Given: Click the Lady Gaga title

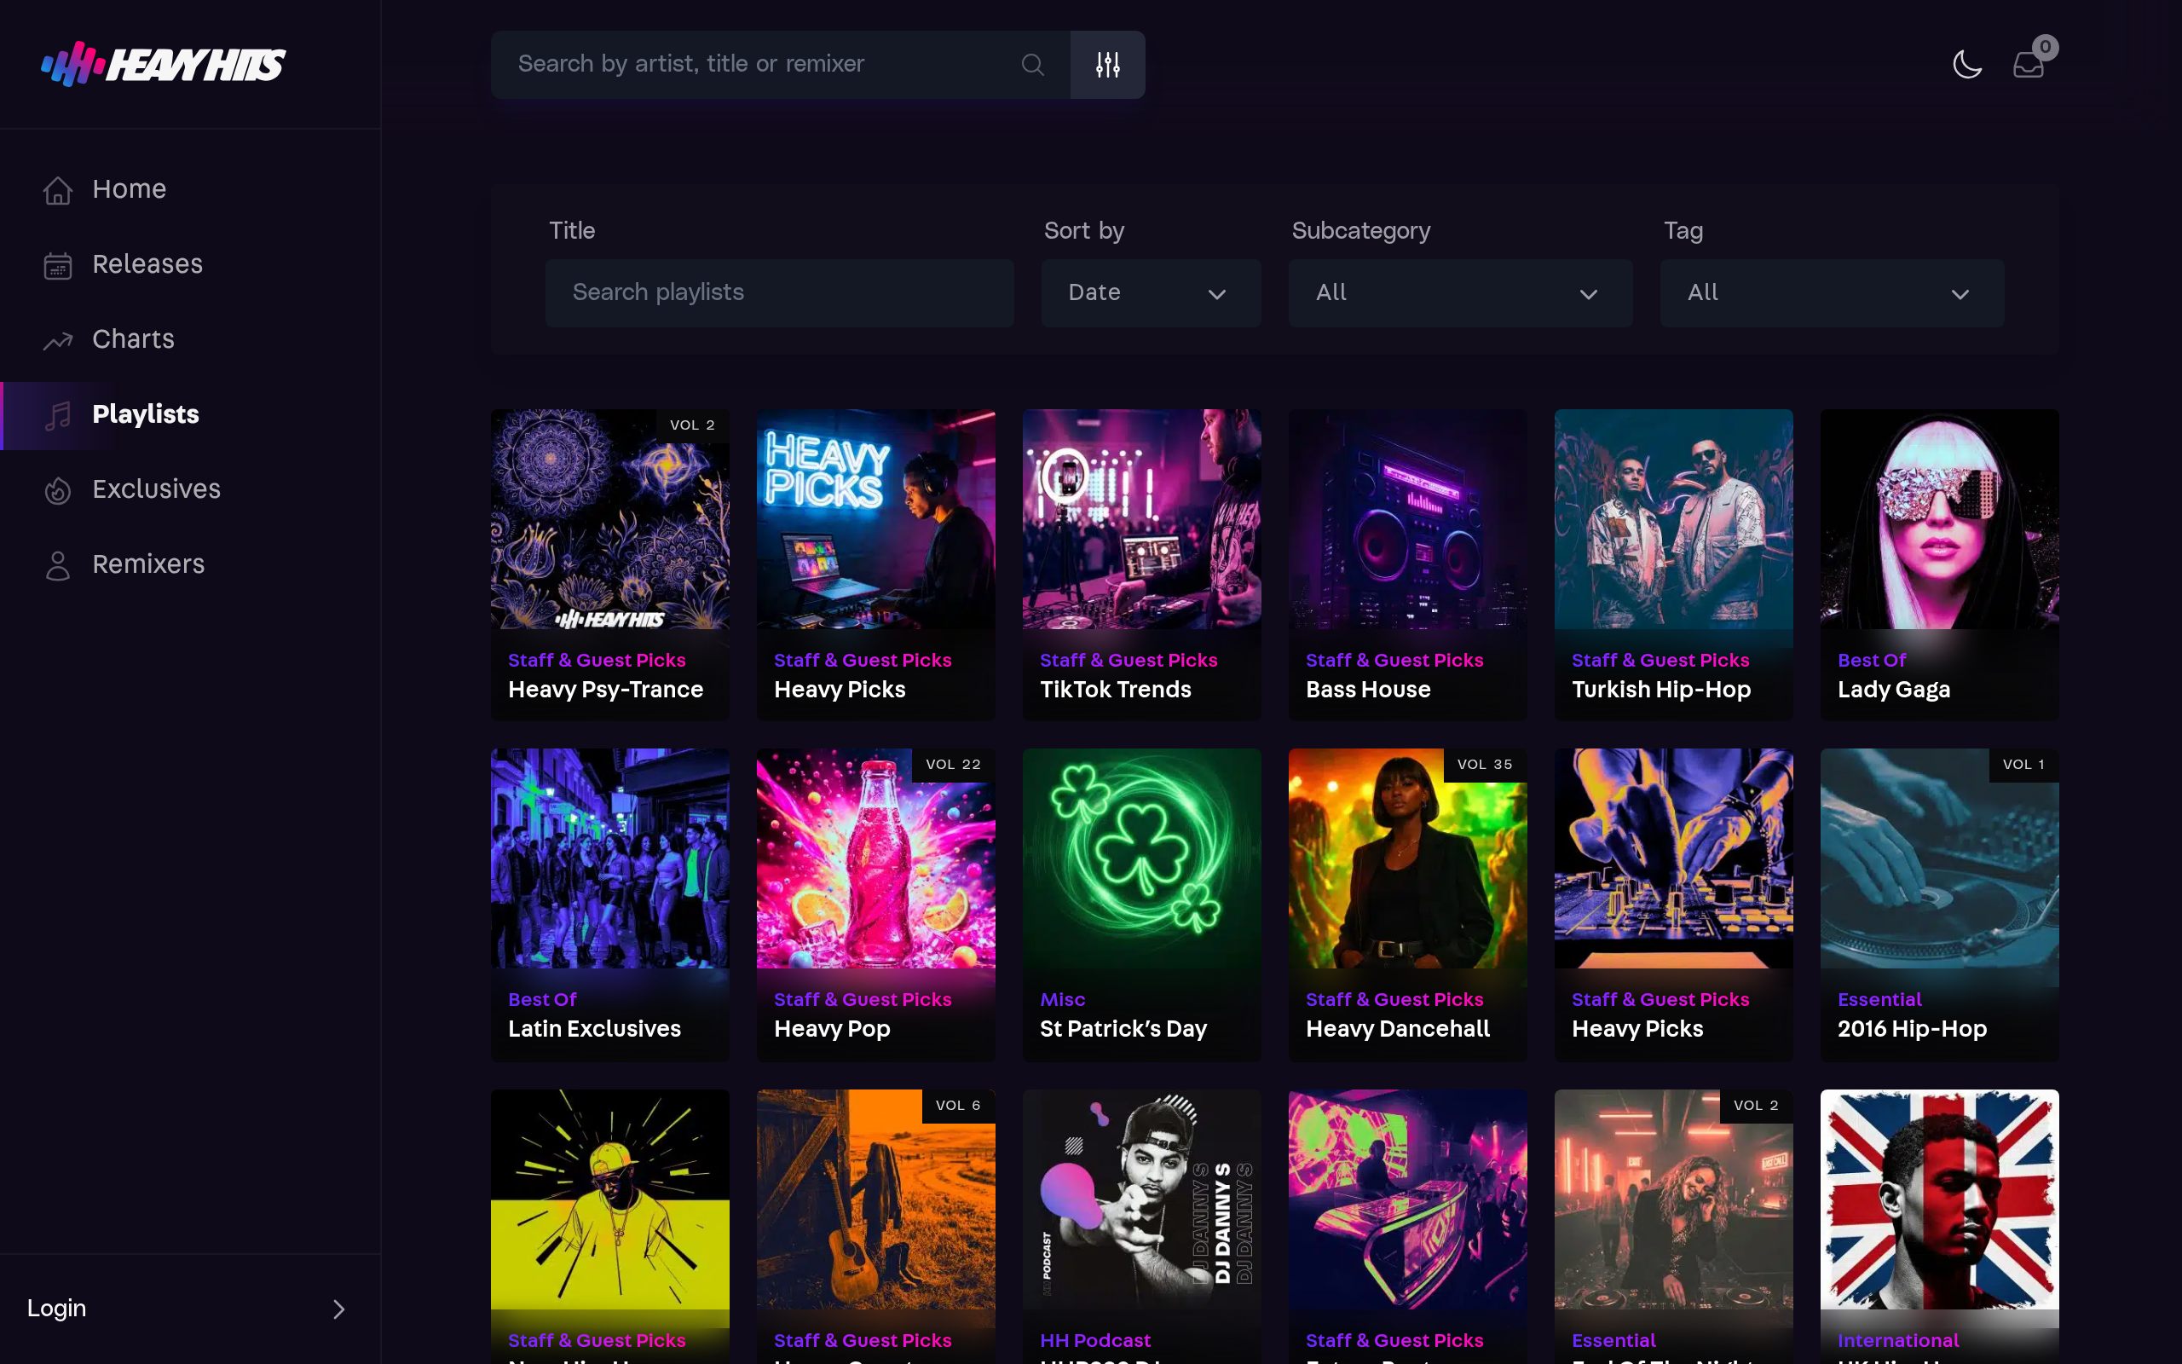Looking at the screenshot, I should 1893,691.
